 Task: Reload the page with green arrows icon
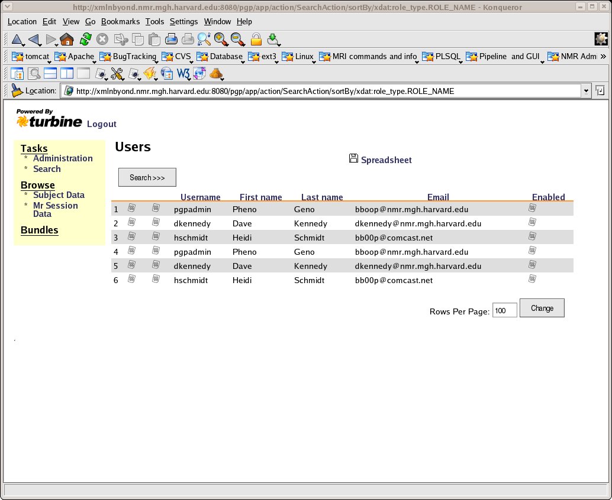[x=85, y=40]
